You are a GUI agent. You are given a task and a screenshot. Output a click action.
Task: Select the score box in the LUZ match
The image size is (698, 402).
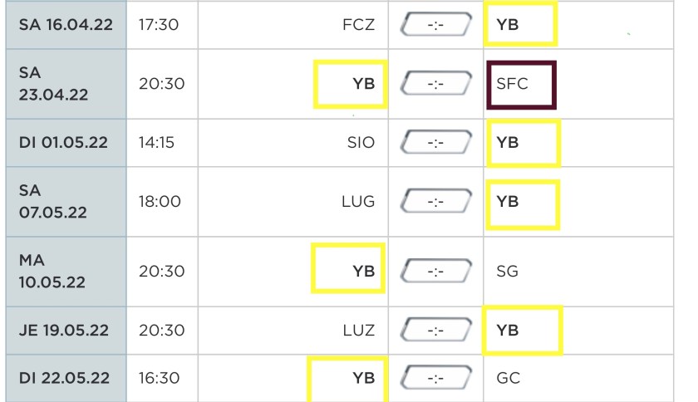pos(435,330)
